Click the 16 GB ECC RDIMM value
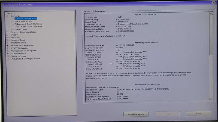Viewport: 218px width, 122px height. (x=129, y=55)
